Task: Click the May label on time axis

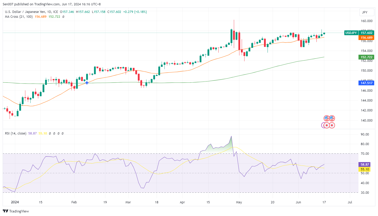Action: point(239,202)
